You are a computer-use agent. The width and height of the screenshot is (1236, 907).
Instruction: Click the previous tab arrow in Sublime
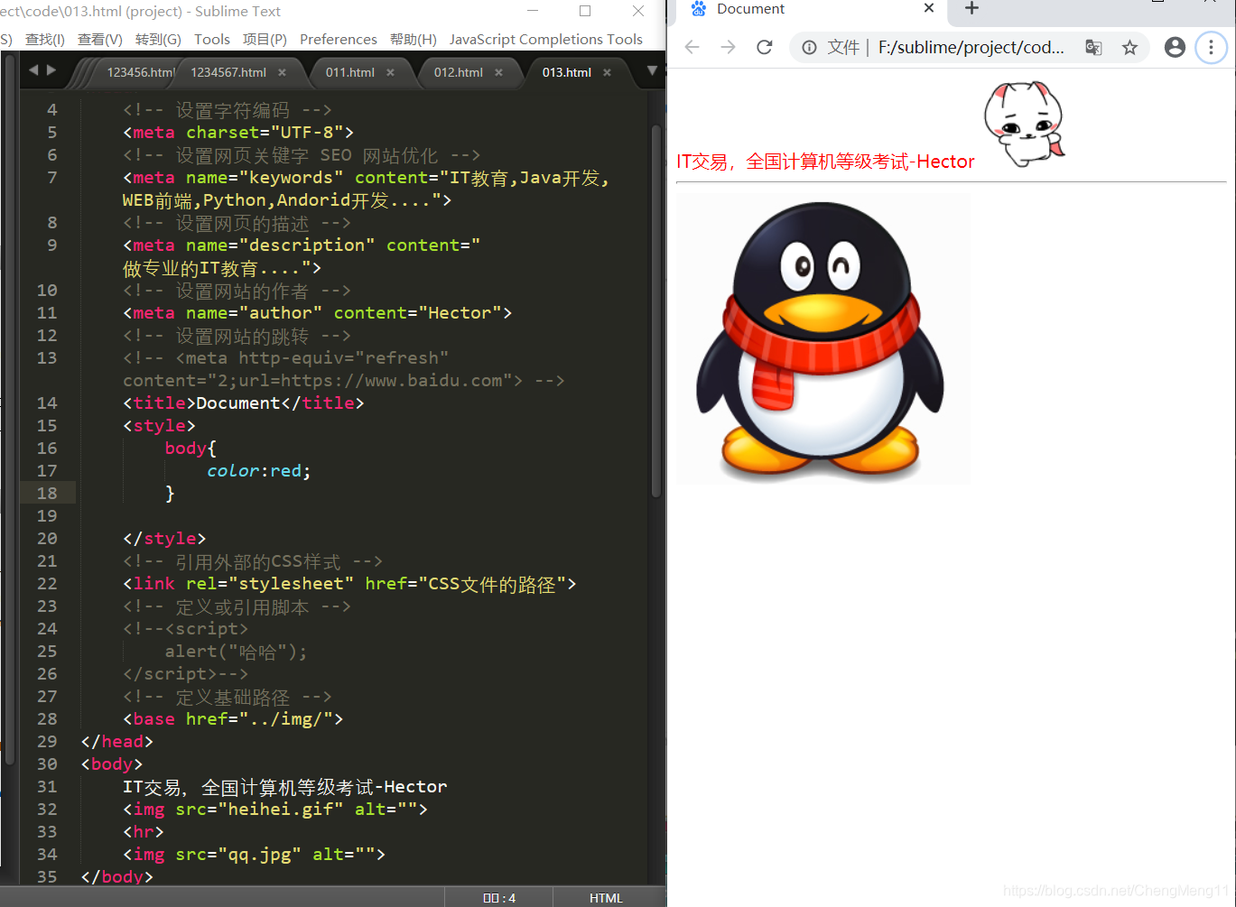pyautogui.click(x=33, y=69)
